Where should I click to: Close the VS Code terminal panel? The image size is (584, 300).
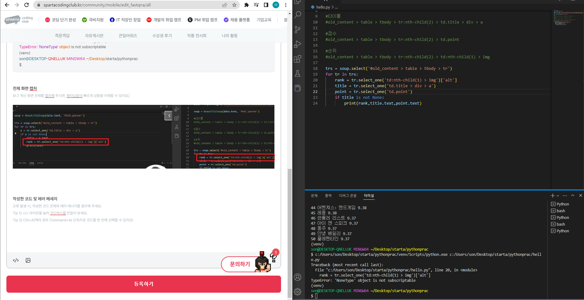point(580,195)
